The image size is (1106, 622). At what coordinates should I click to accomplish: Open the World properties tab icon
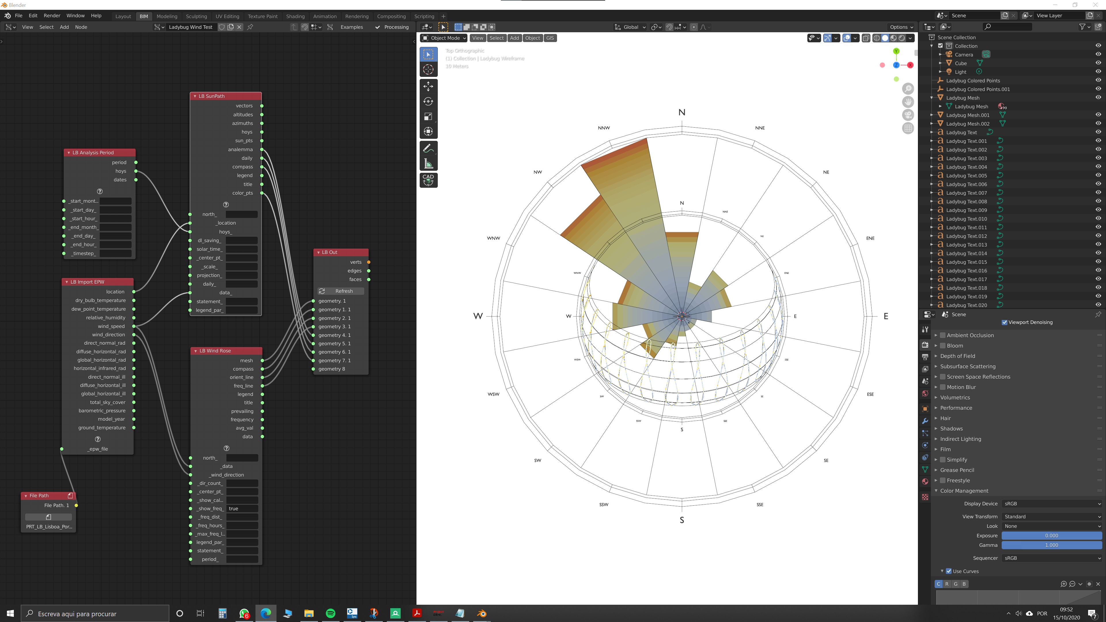(925, 393)
